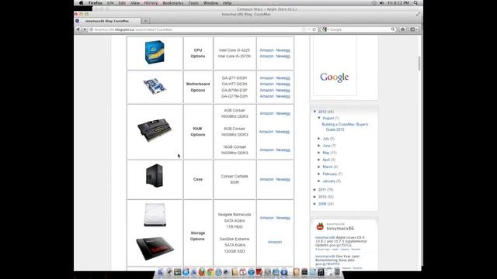Open the File menu
The height and width of the screenshot is (279, 497).
[110, 3]
